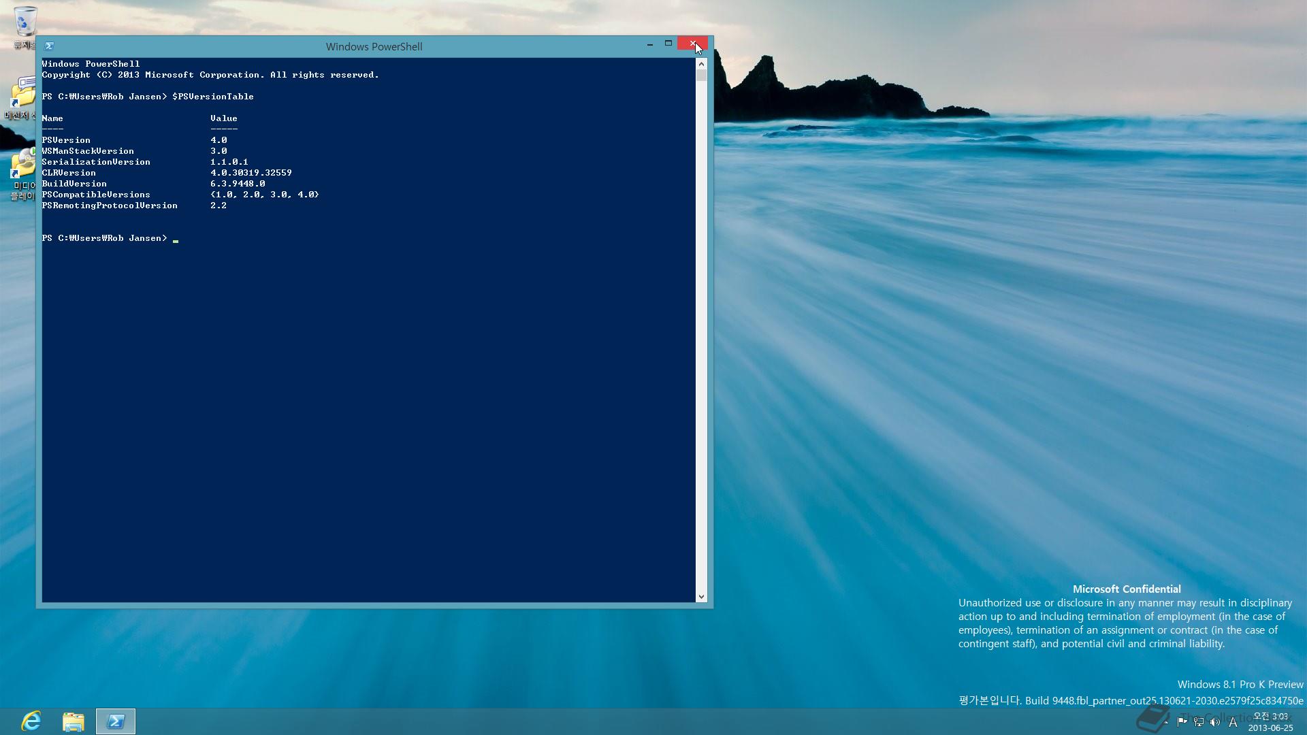Click the value '4.0.30319.32559'
1307x735 pixels.
[251, 173]
